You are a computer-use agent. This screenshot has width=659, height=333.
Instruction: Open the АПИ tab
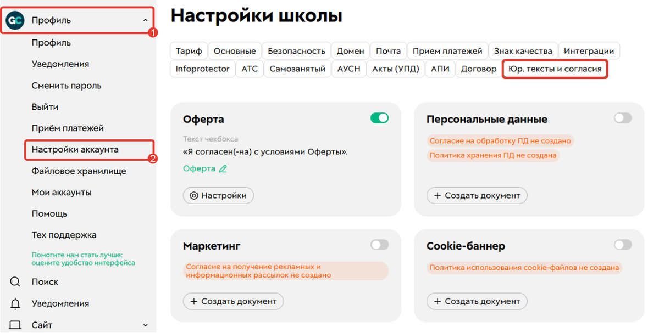click(440, 69)
